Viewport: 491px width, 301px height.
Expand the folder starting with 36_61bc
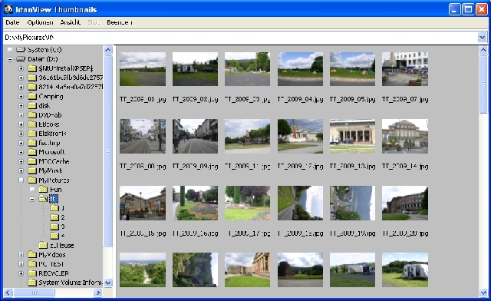21,78
